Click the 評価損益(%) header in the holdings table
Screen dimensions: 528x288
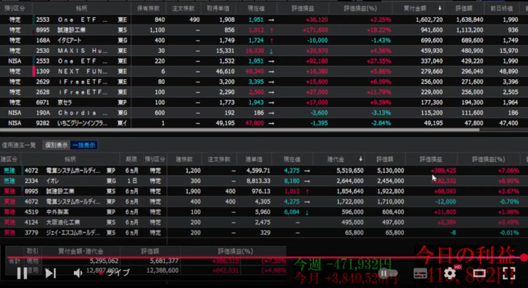click(360, 8)
